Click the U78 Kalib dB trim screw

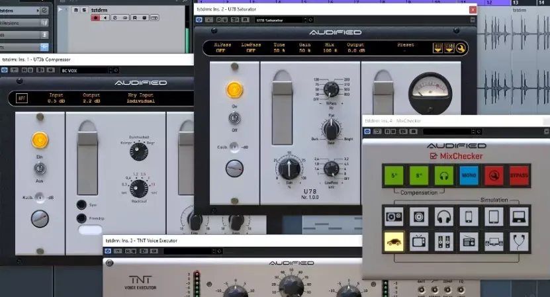(234, 148)
